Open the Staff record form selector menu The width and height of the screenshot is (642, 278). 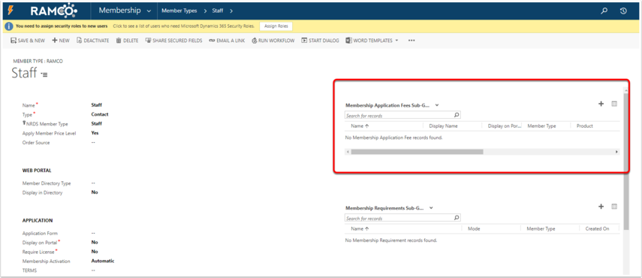coord(44,75)
